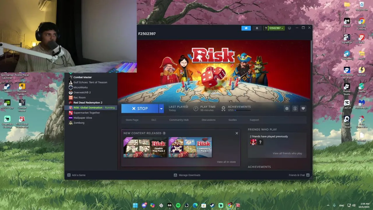Viewport: 373px width, 210px height.
Task: Click the Add a Game plus icon
Action: pyautogui.click(x=69, y=175)
